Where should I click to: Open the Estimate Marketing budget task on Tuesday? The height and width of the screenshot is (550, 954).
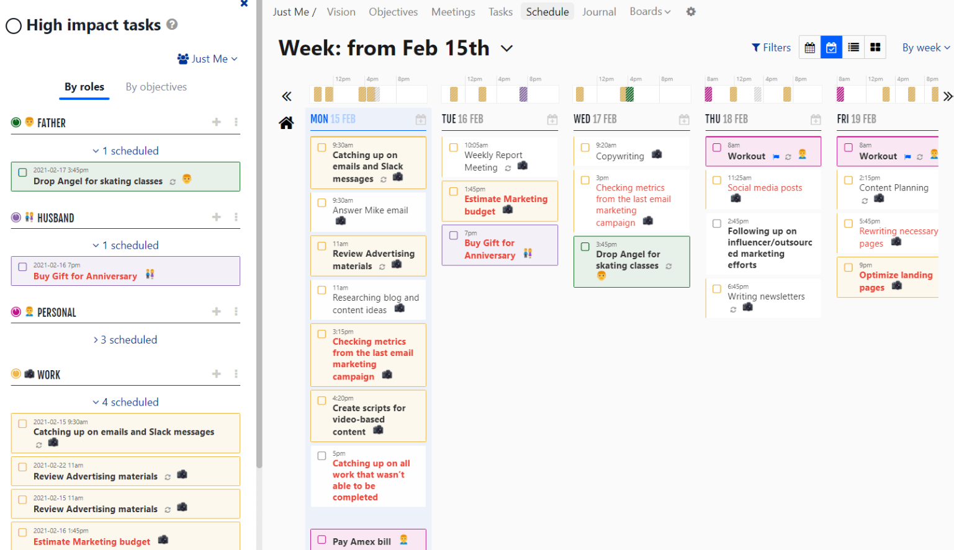(505, 205)
